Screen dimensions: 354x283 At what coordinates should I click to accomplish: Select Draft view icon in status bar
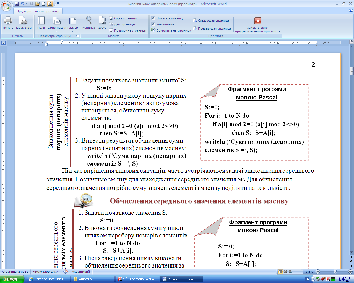pyautogui.click(x=301, y=272)
